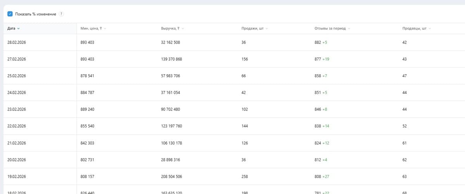Image resolution: width=465 pixels, height=194 pixels.
Task: Click reviews value 838 +14
Action: point(322,126)
